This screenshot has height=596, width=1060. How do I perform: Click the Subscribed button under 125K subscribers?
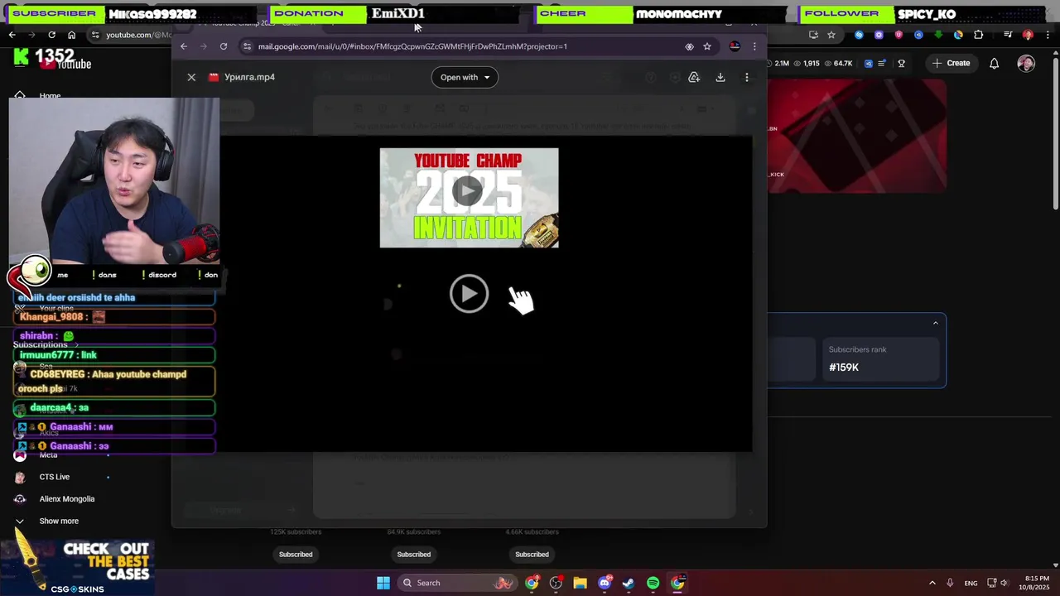296,555
